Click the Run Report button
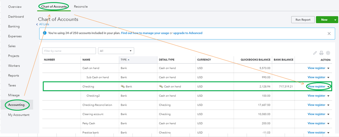The width and height of the screenshot is (339, 137). pos(303,20)
